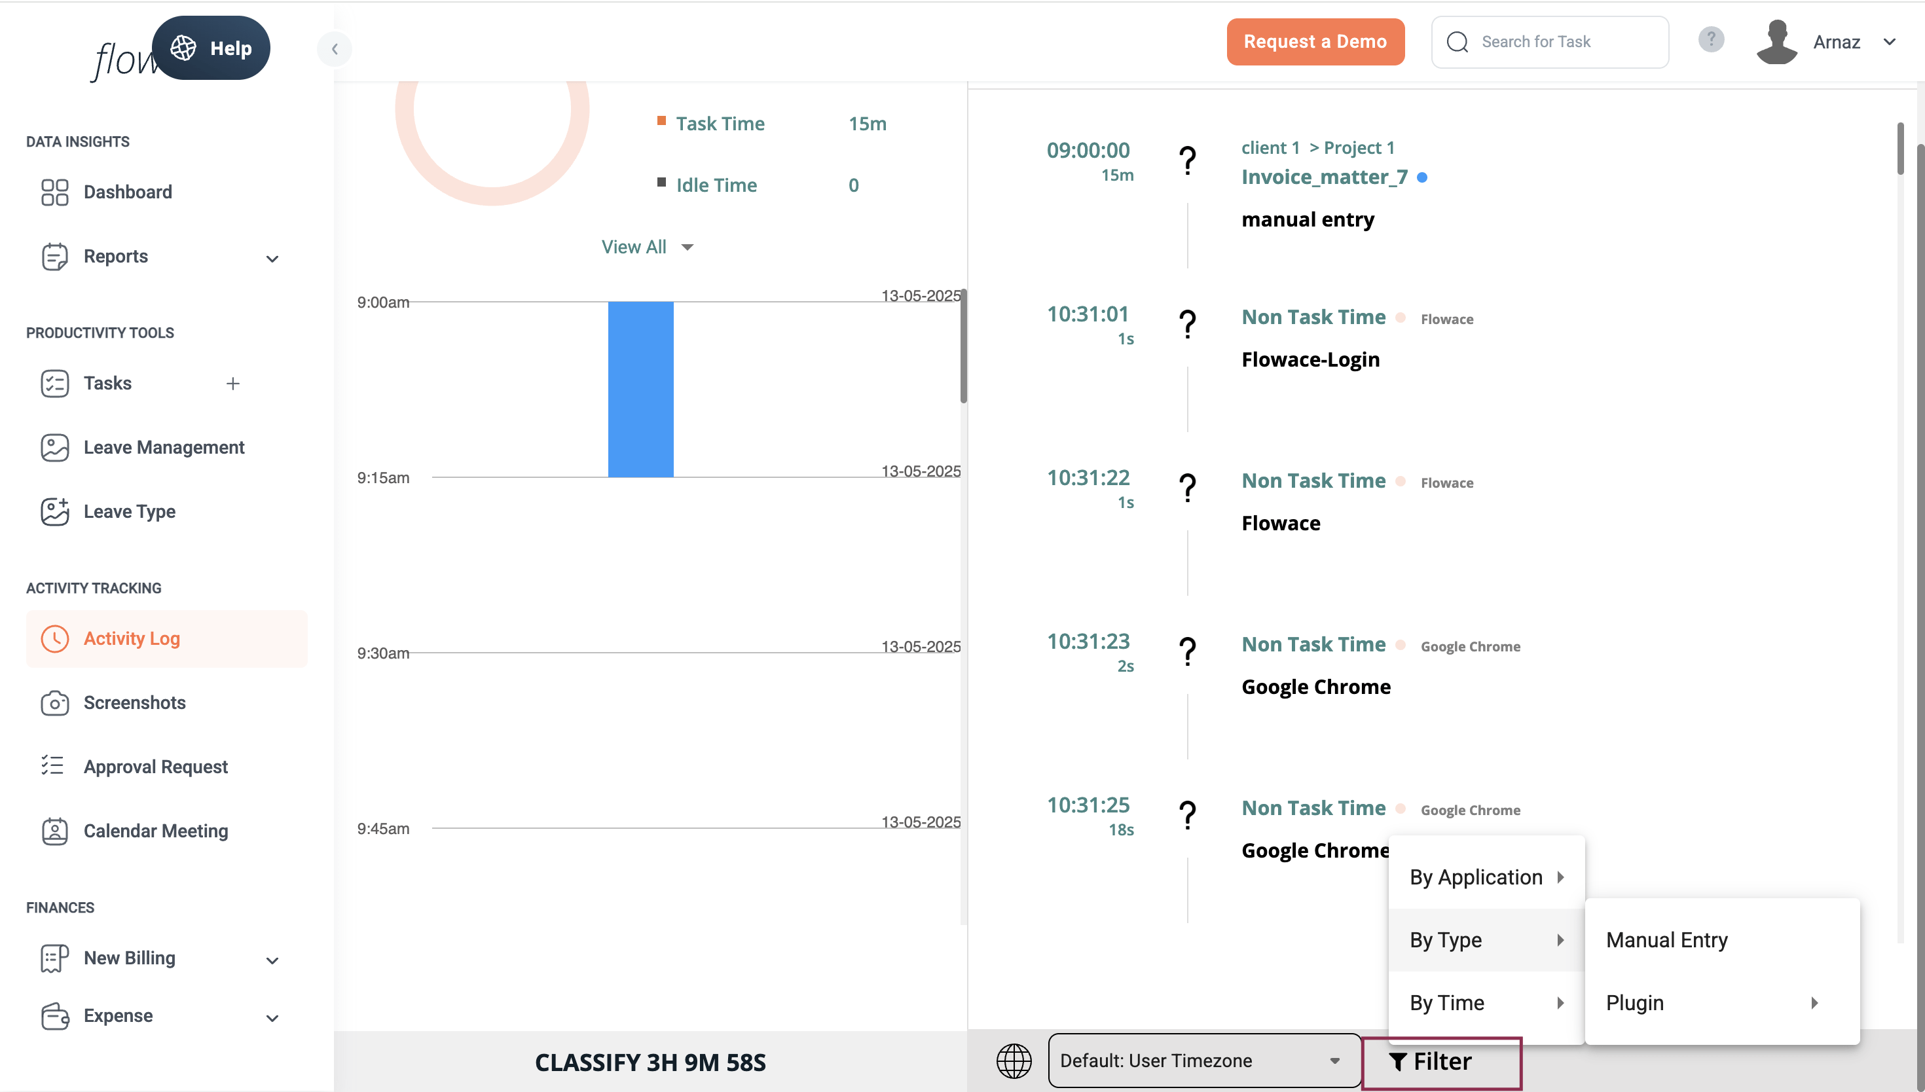Open Approval Request page
1925x1092 pixels.
click(155, 767)
